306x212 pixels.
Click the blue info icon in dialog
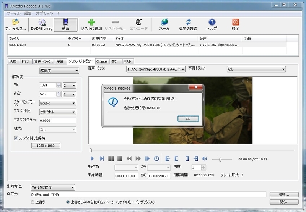tap(113, 102)
